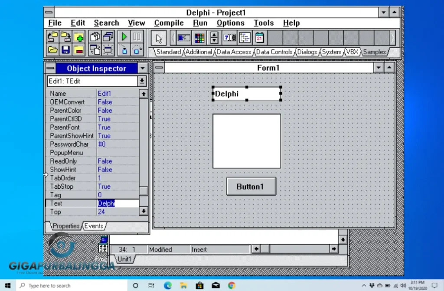
Task: Run the project with the green Run icon
Action: click(x=124, y=37)
